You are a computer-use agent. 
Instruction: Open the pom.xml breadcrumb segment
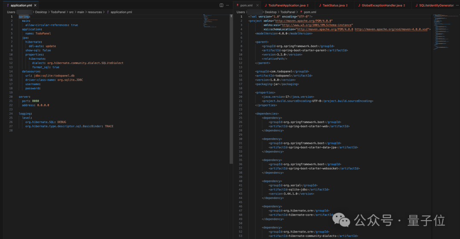pos(310,12)
